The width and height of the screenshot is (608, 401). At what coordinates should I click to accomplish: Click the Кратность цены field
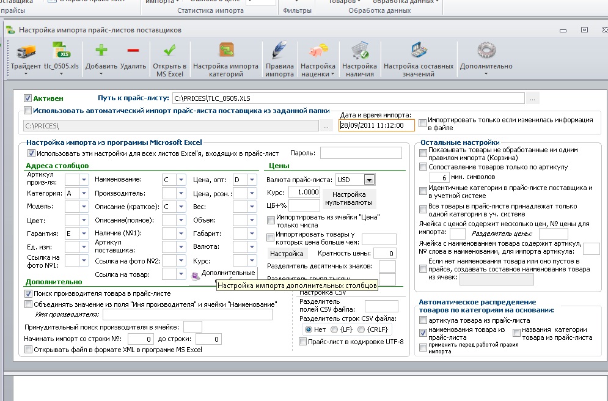384,254
